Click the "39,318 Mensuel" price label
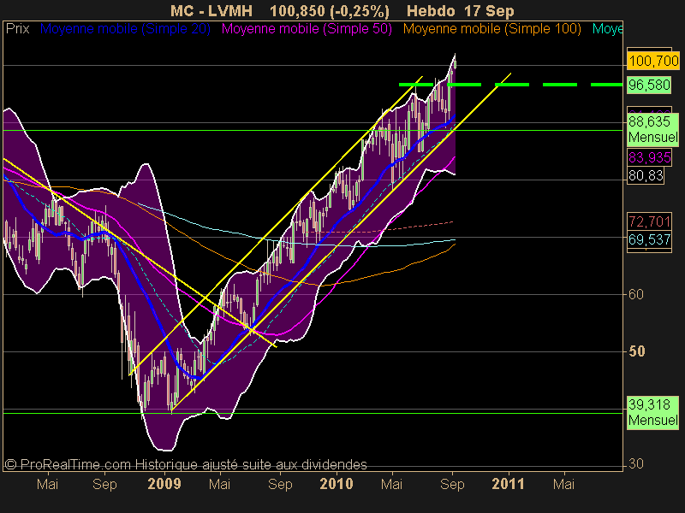 (x=653, y=412)
